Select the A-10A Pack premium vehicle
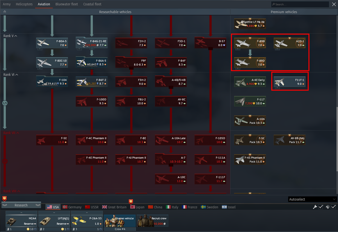This screenshot has height=232, width=338. [x=250, y=121]
